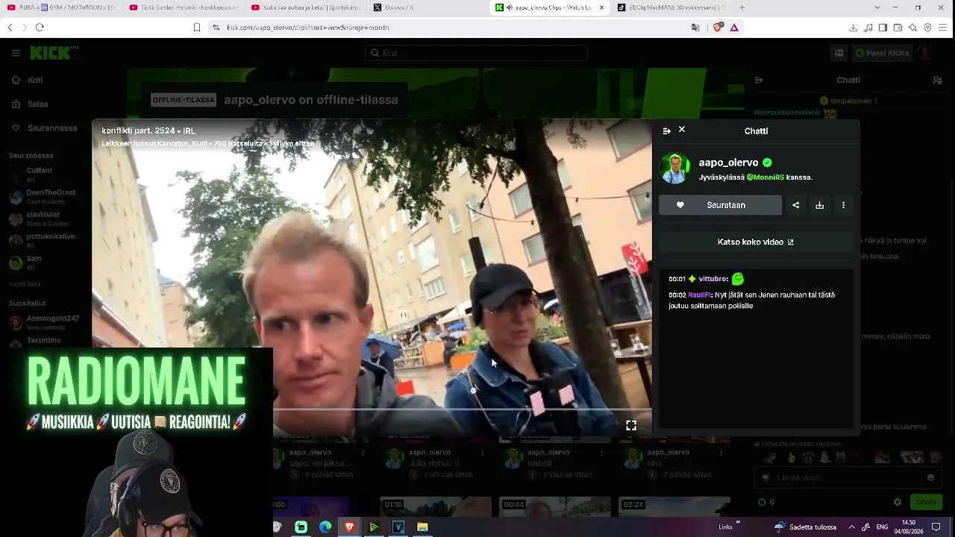Image resolution: width=955 pixels, height=537 pixels.
Task: Open the icon left of Hanki KICKs
Action: (839, 53)
